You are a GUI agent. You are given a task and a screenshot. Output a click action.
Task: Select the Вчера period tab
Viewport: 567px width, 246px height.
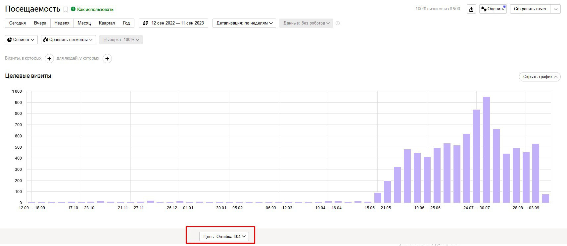[x=40, y=23]
